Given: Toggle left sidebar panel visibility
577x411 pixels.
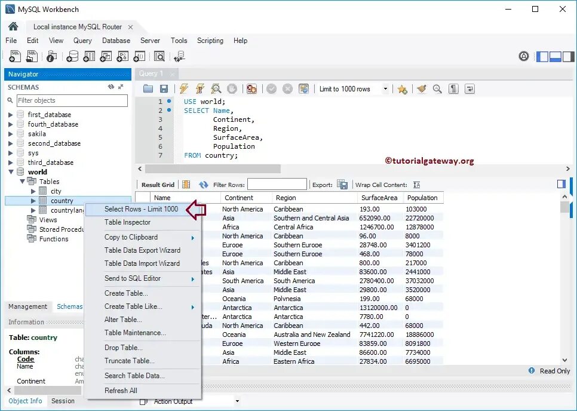Looking at the screenshot, I should coord(542,57).
